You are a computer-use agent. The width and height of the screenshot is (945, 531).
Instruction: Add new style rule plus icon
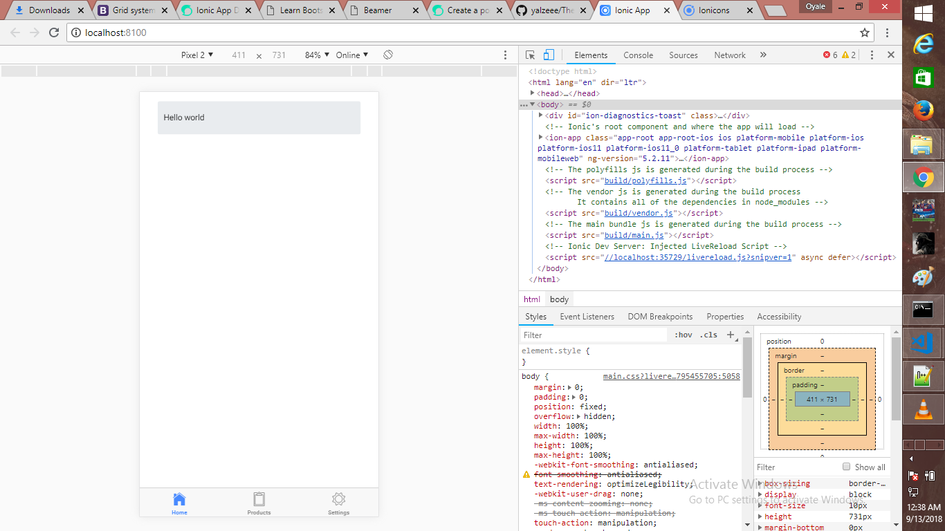click(x=730, y=335)
